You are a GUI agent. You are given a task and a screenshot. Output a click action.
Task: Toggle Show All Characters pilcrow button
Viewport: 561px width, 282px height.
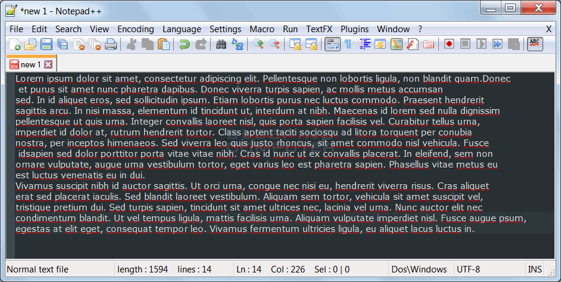click(x=348, y=44)
